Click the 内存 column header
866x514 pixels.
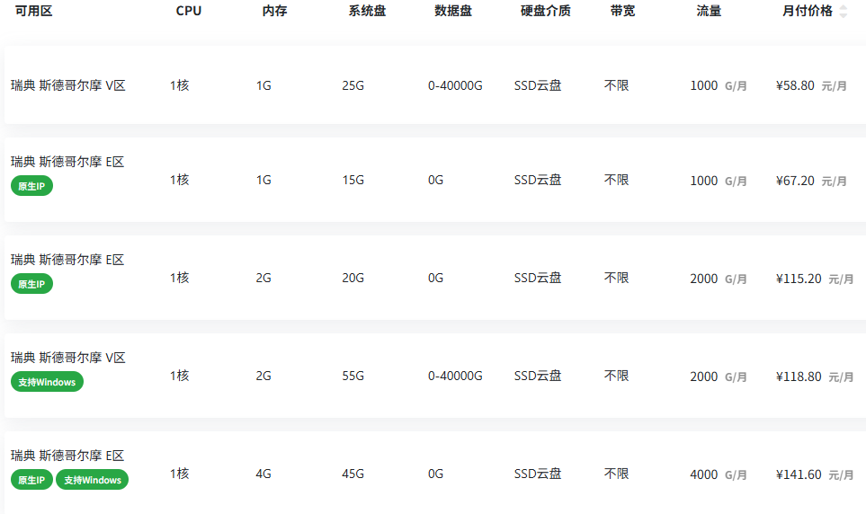click(x=274, y=11)
